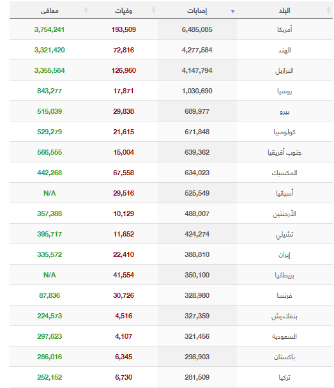334x388 pixels.
Task: Click the البرازيل country cell
Action: [x=285, y=70]
